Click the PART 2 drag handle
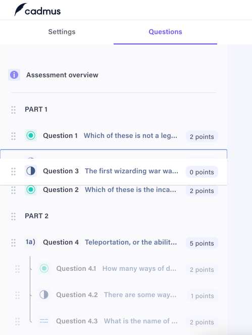 coord(13,216)
